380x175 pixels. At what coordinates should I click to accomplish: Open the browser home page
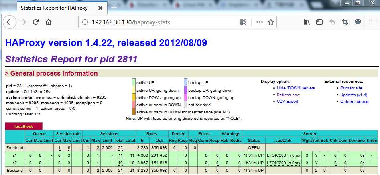coord(49,22)
